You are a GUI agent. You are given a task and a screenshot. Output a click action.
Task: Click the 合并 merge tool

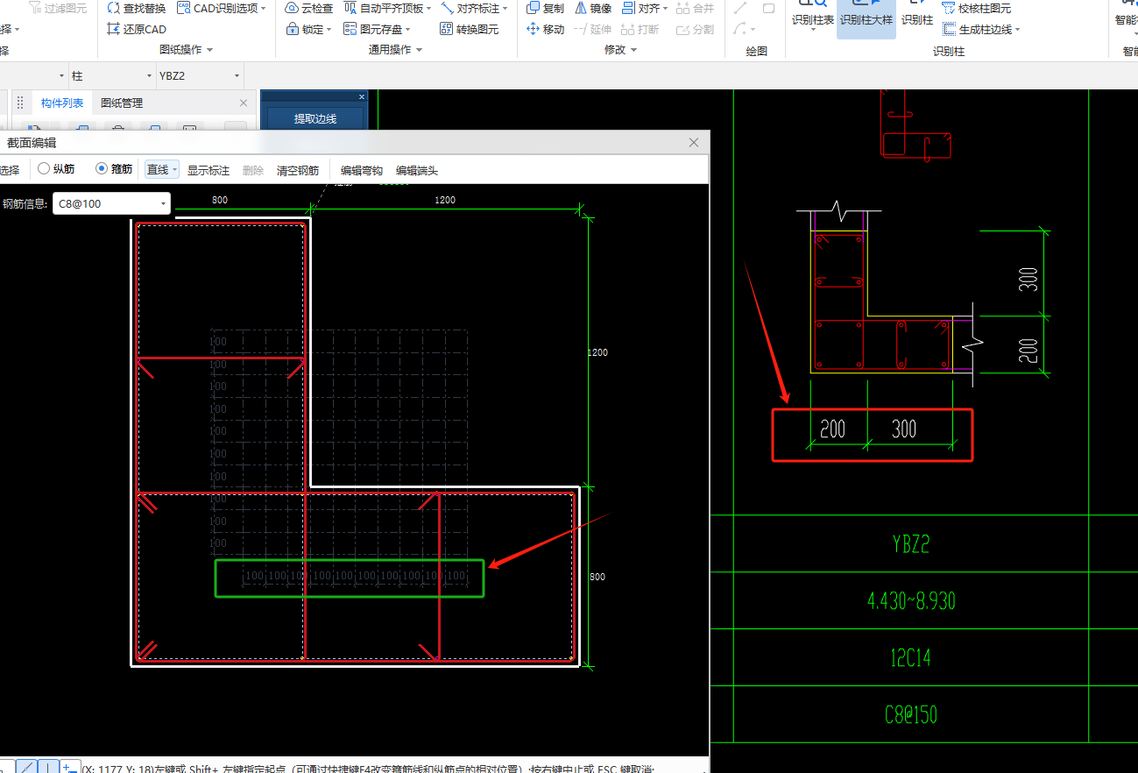[696, 8]
